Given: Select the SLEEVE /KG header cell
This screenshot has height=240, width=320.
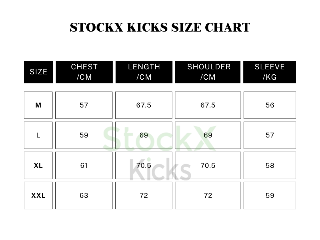Looking at the screenshot, I should (270, 72).
